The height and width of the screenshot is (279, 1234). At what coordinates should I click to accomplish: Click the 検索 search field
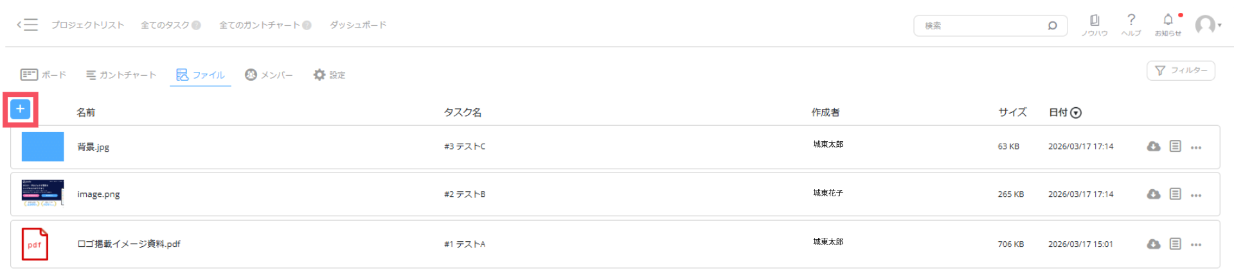tap(980, 26)
